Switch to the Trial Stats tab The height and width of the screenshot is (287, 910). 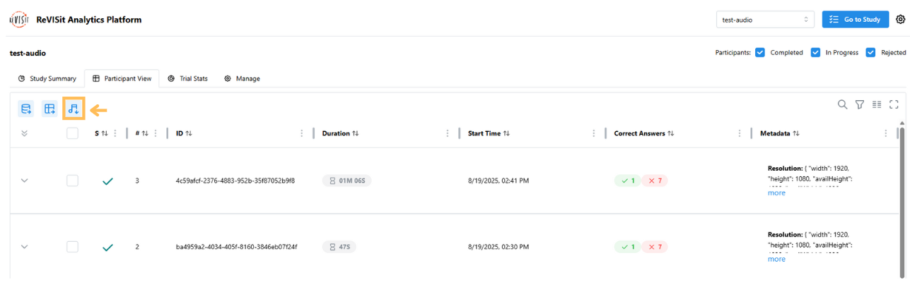pos(187,78)
